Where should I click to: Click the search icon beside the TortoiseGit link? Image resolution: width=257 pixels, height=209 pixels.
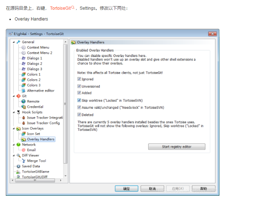(x=73, y=7)
